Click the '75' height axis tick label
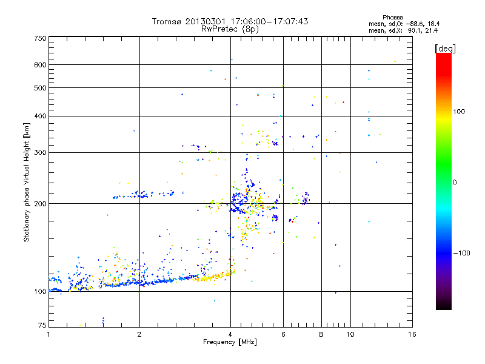 tap(42, 325)
